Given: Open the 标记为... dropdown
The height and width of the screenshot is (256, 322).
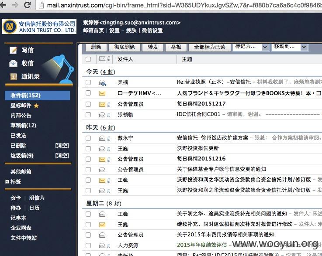Looking at the screenshot, I should (x=250, y=47).
